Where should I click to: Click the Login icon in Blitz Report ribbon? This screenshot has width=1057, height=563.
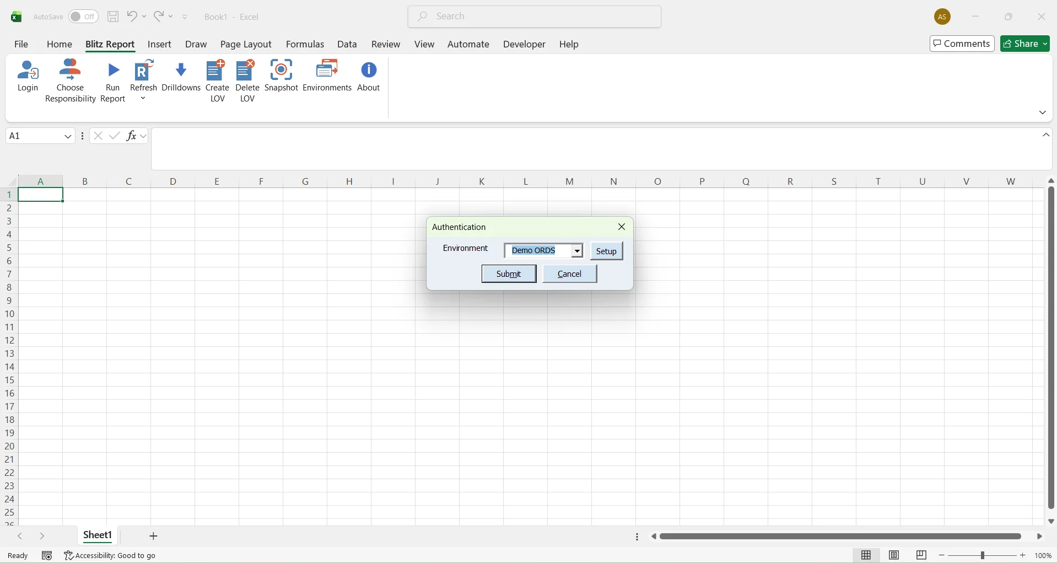[28, 77]
